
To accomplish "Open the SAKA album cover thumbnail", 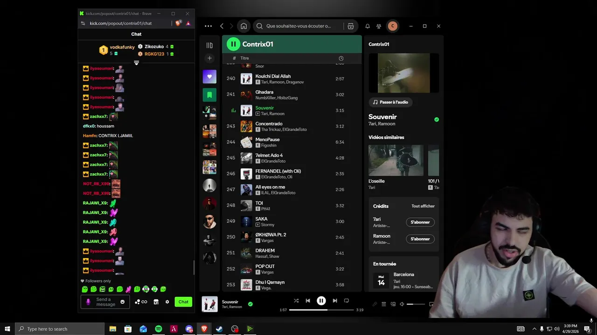I will (x=246, y=221).
